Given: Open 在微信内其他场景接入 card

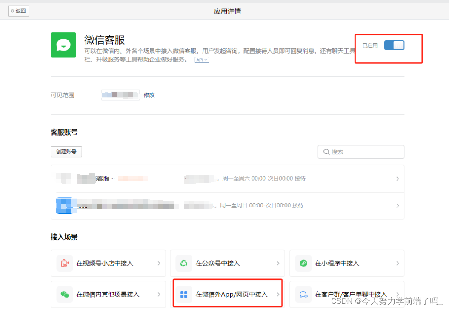Looking at the screenshot, I should (x=108, y=295).
